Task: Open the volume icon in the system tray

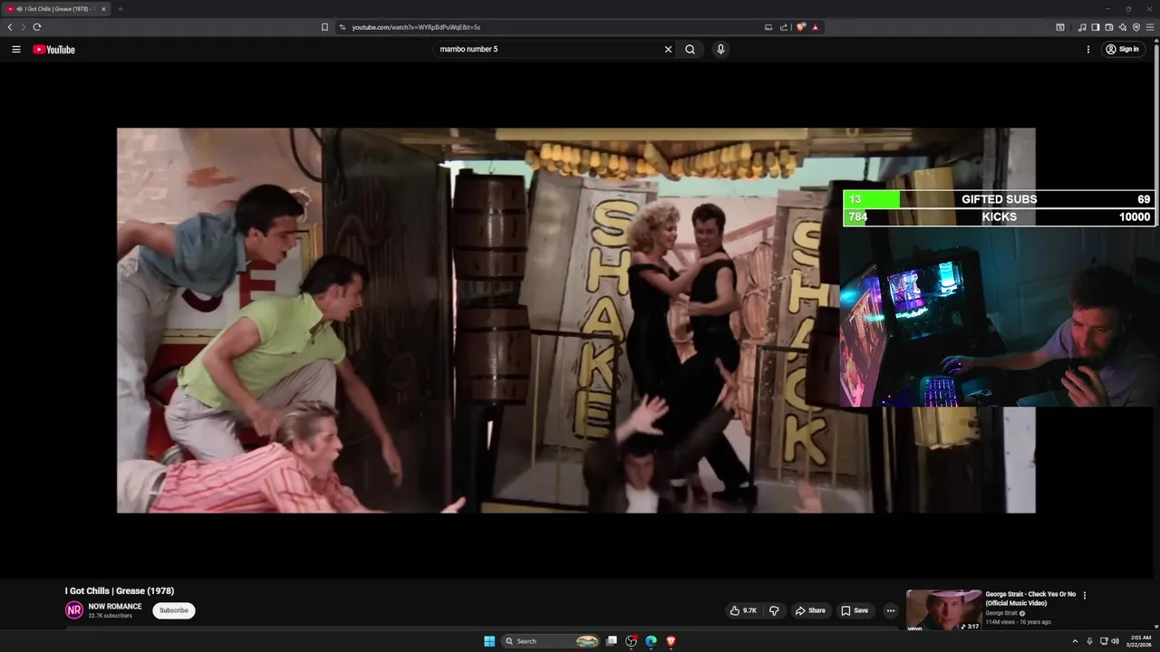Action: (1116, 641)
